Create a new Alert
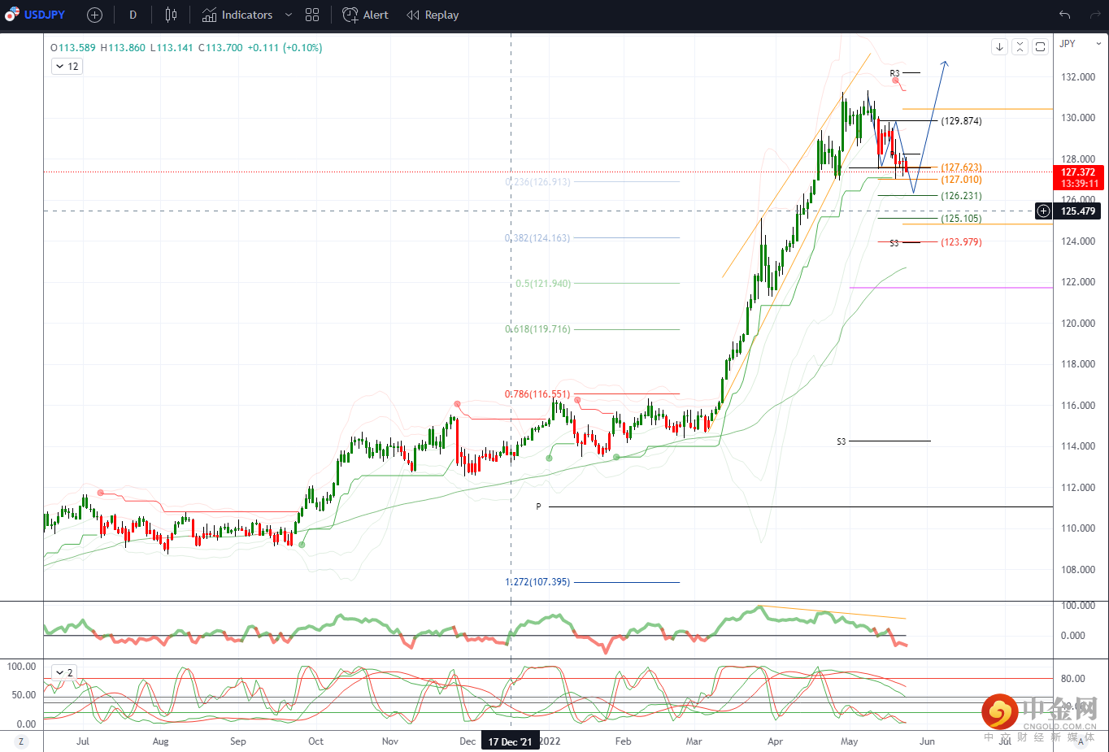1109x752 pixels. (x=365, y=15)
